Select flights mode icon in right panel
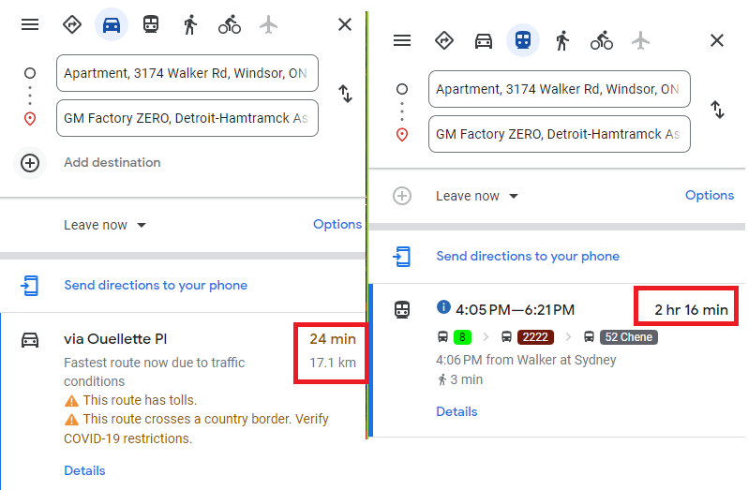Screen dimensions: 748x490 (x=640, y=40)
